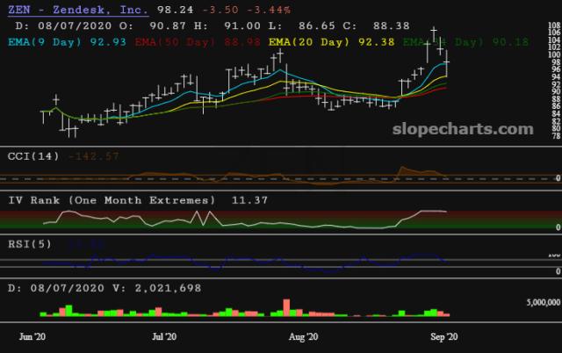Select the last price value 98.24

point(176,10)
